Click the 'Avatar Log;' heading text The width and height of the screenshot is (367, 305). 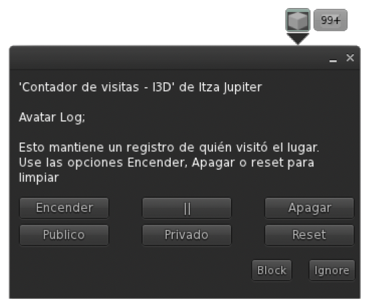click(52, 117)
